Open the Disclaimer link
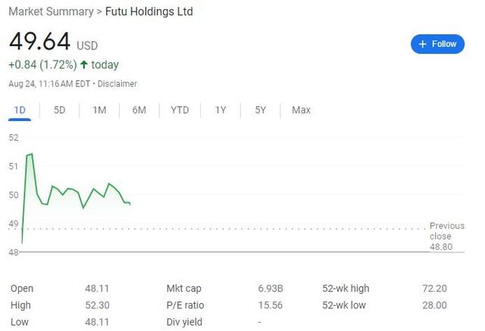This screenshot has width=485, height=331. [117, 84]
